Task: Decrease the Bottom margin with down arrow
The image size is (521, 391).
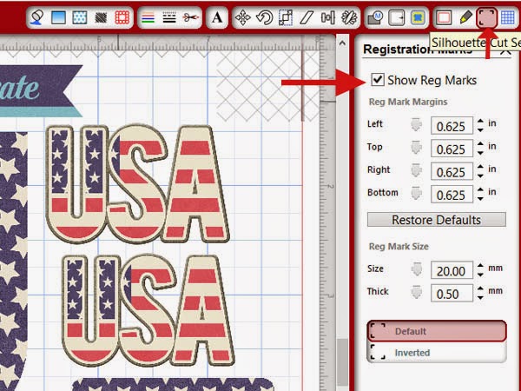Action: tap(480, 198)
